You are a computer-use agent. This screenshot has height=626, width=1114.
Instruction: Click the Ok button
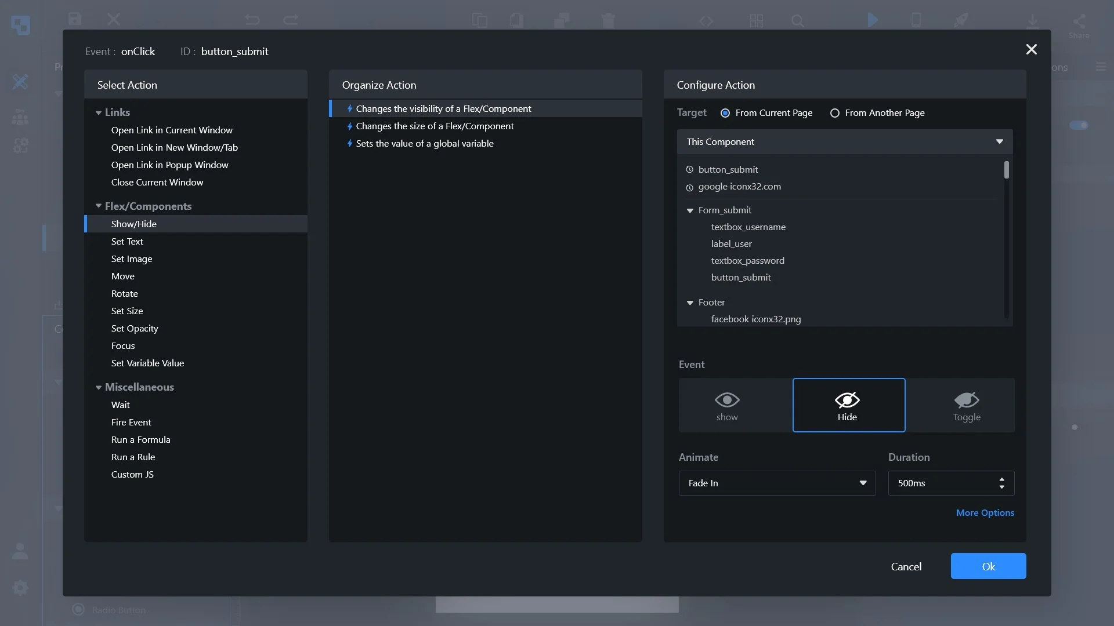[x=988, y=566]
